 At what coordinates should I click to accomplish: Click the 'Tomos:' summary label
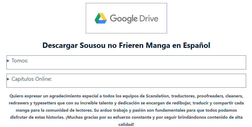[x=20, y=61]
